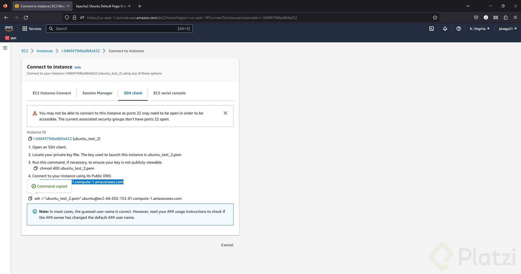Open AWS notifications bell
This screenshot has height=274, width=521.
tap(445, 29)
